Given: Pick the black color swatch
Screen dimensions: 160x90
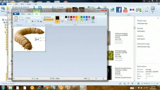Looking at the screenshot, I should tap(66, 17).
